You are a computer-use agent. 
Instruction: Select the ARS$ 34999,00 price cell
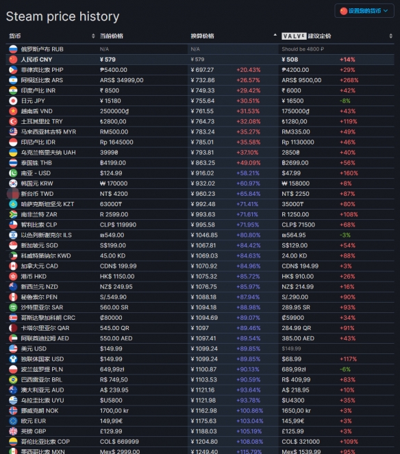(x=122, y=80)
